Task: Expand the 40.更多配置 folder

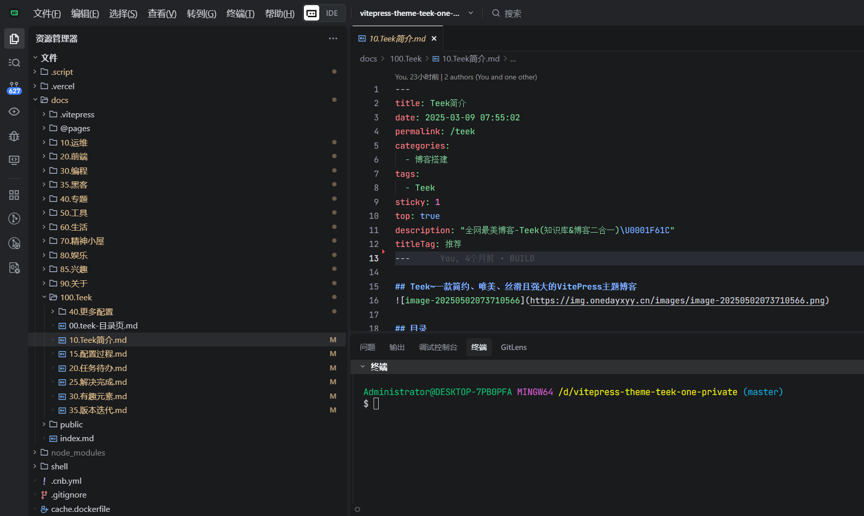Action: click(x=53, y=312)
